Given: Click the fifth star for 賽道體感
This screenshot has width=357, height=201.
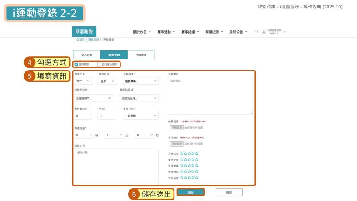Looking at the screenshot, I should pos(196,171).
